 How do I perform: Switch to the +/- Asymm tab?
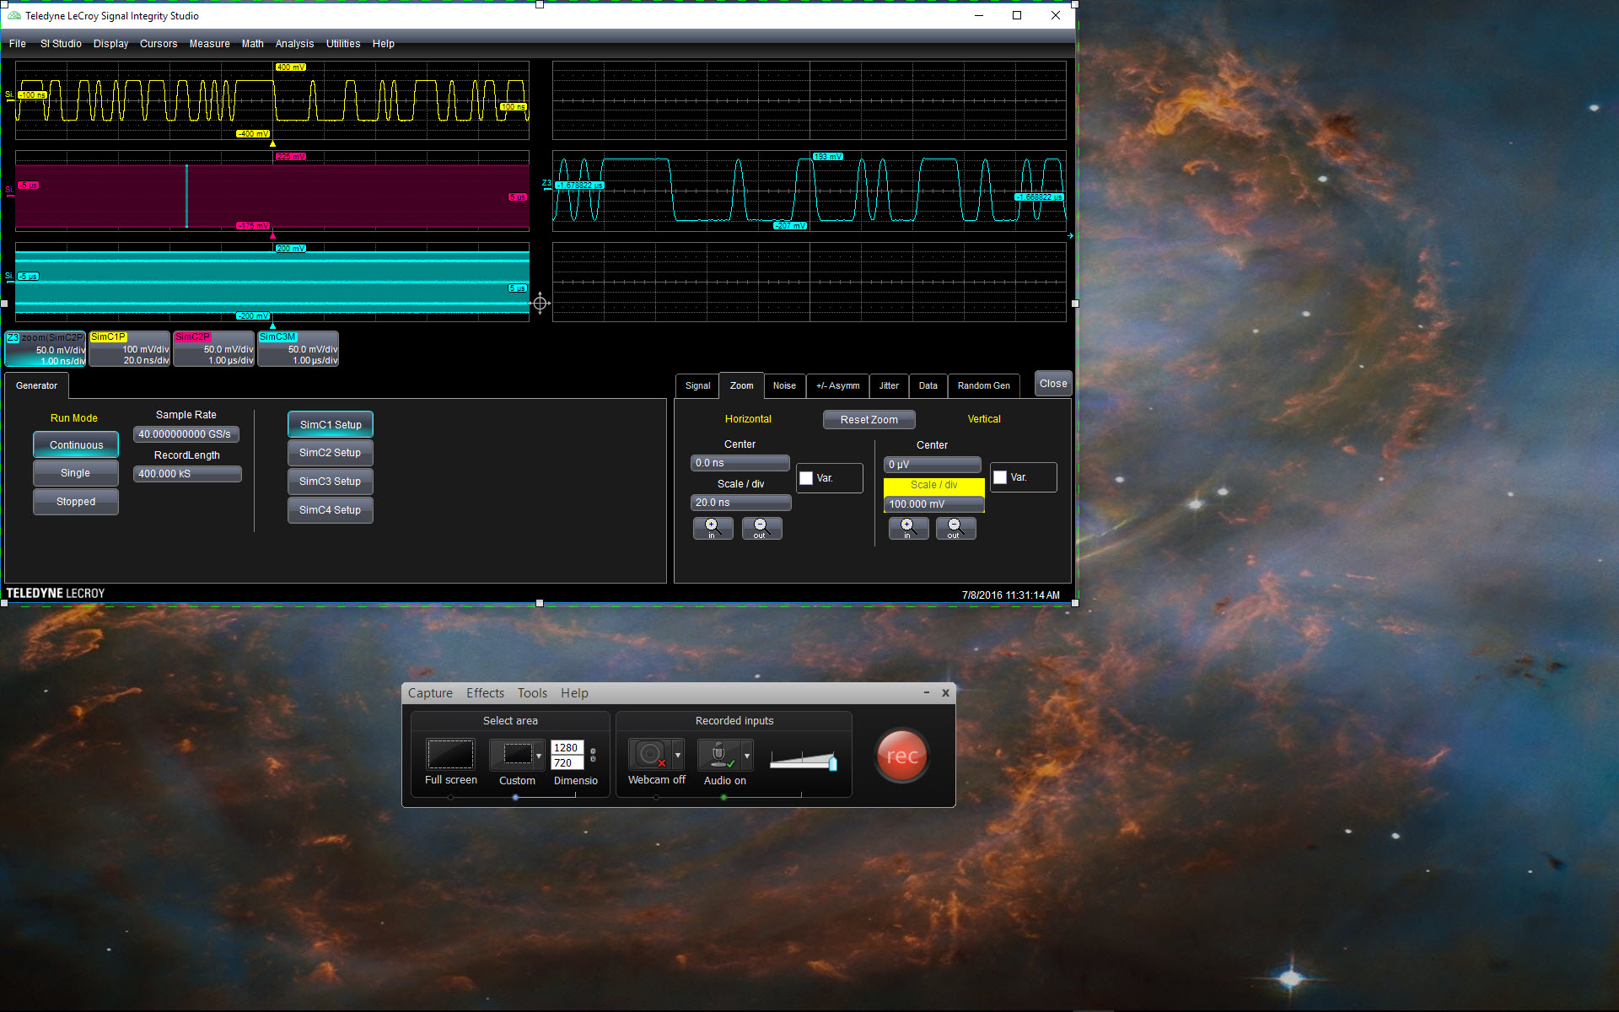click(x=837, y=385)
